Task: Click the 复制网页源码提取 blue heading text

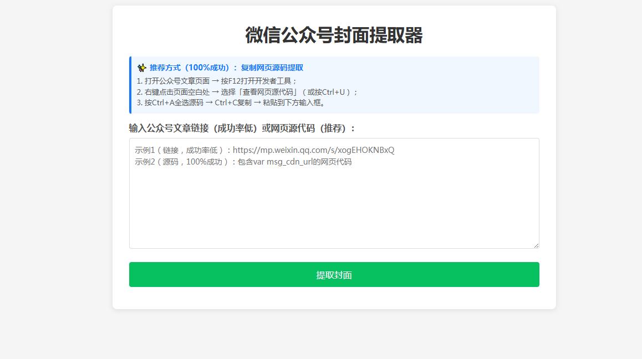Action: [272, 68]
